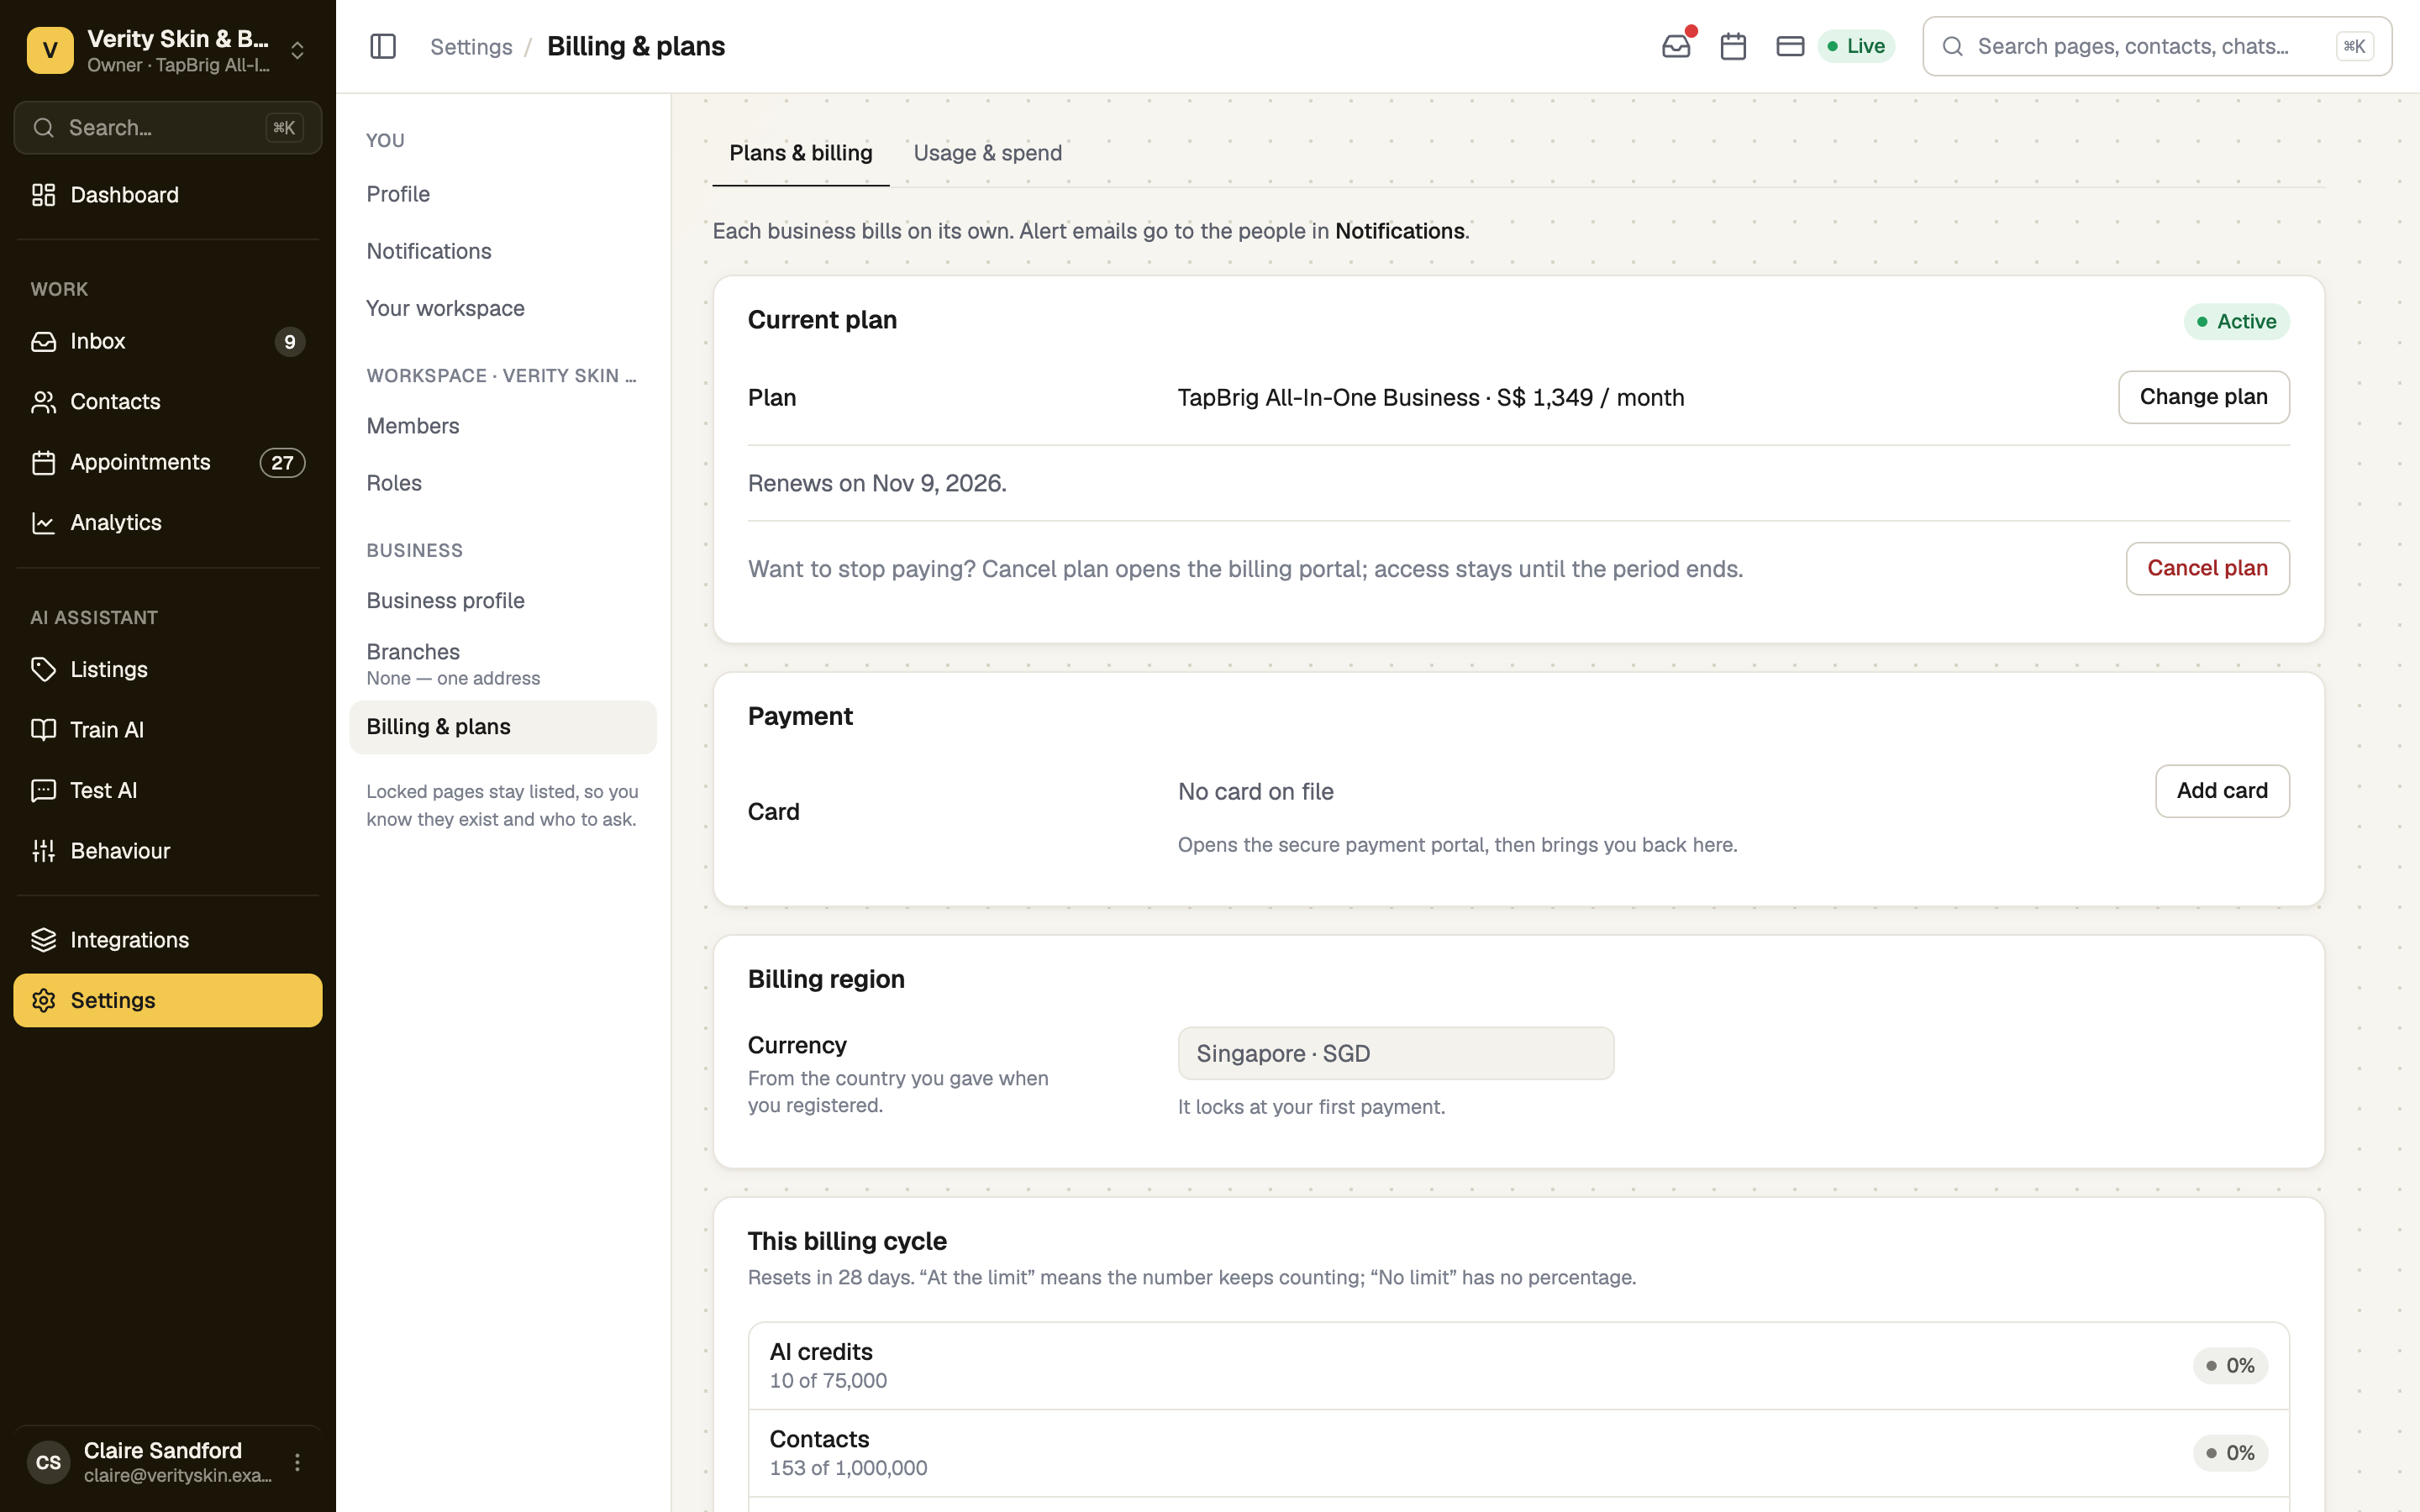The width and height of the screenshot is (2420, 1512).
Task: Click the Inbox count badge showing 9
Action: (x=290, y=342)
